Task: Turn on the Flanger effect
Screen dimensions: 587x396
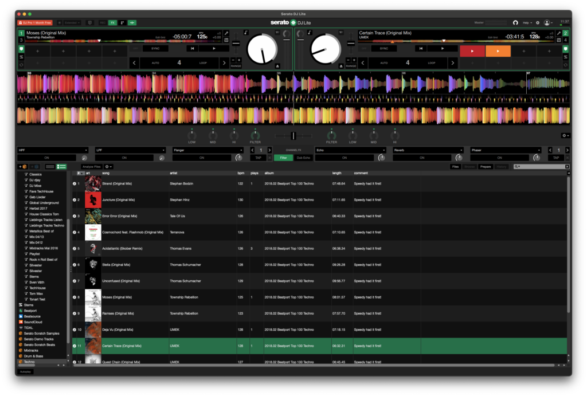Action: [x=202, y=158]
